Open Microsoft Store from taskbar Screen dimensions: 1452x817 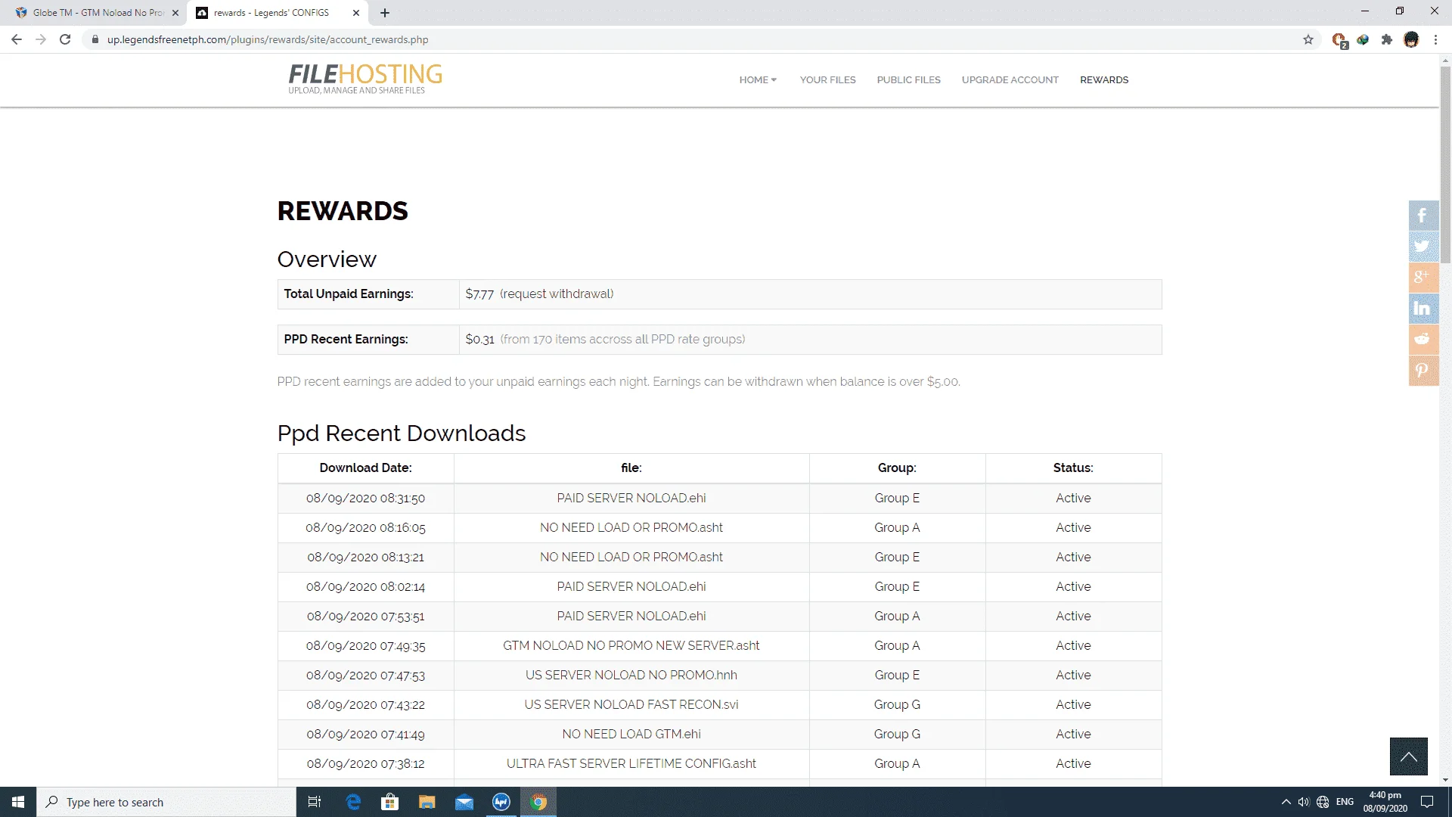click(x=389, y=802)
